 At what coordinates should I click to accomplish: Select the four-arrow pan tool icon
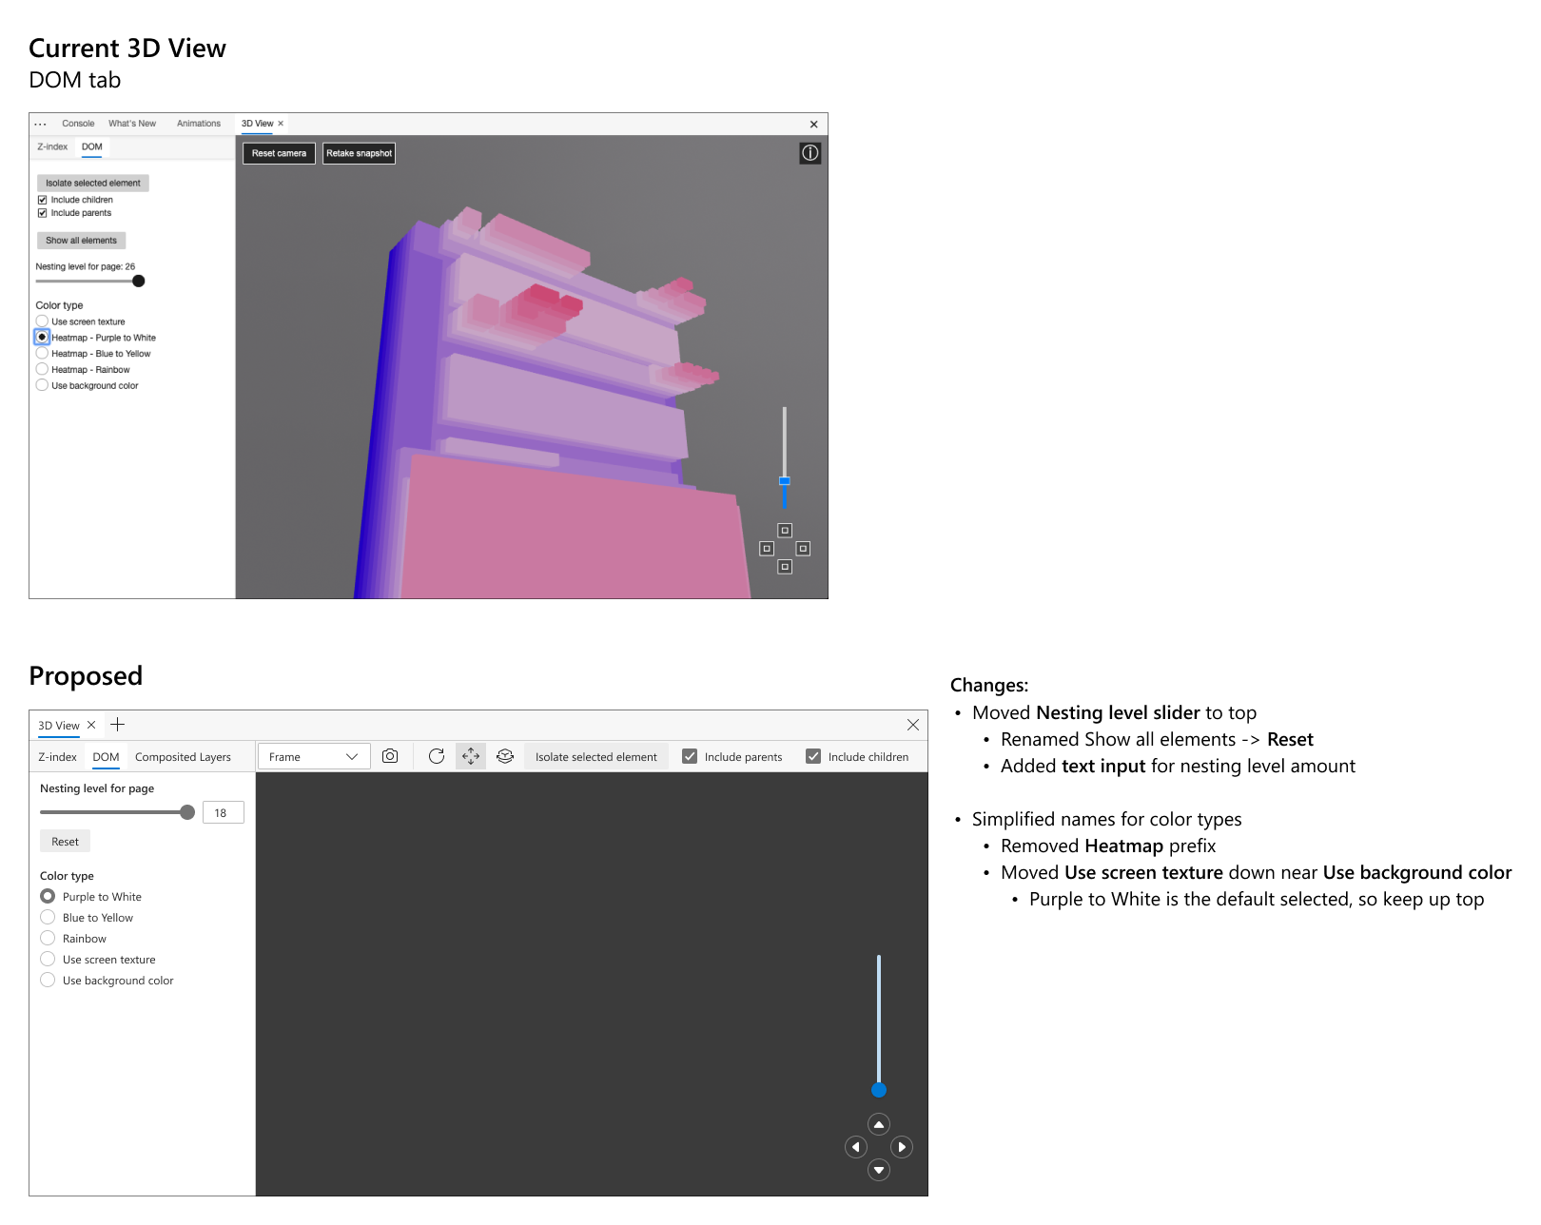click(471, 756)
